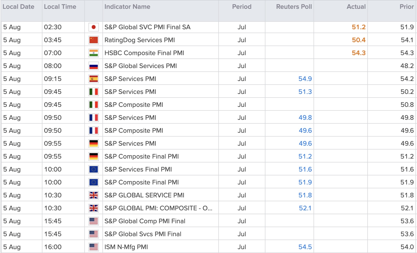
Task: Click the Prior value 51.9 in the 02:30 row
Action: (407, 27)
